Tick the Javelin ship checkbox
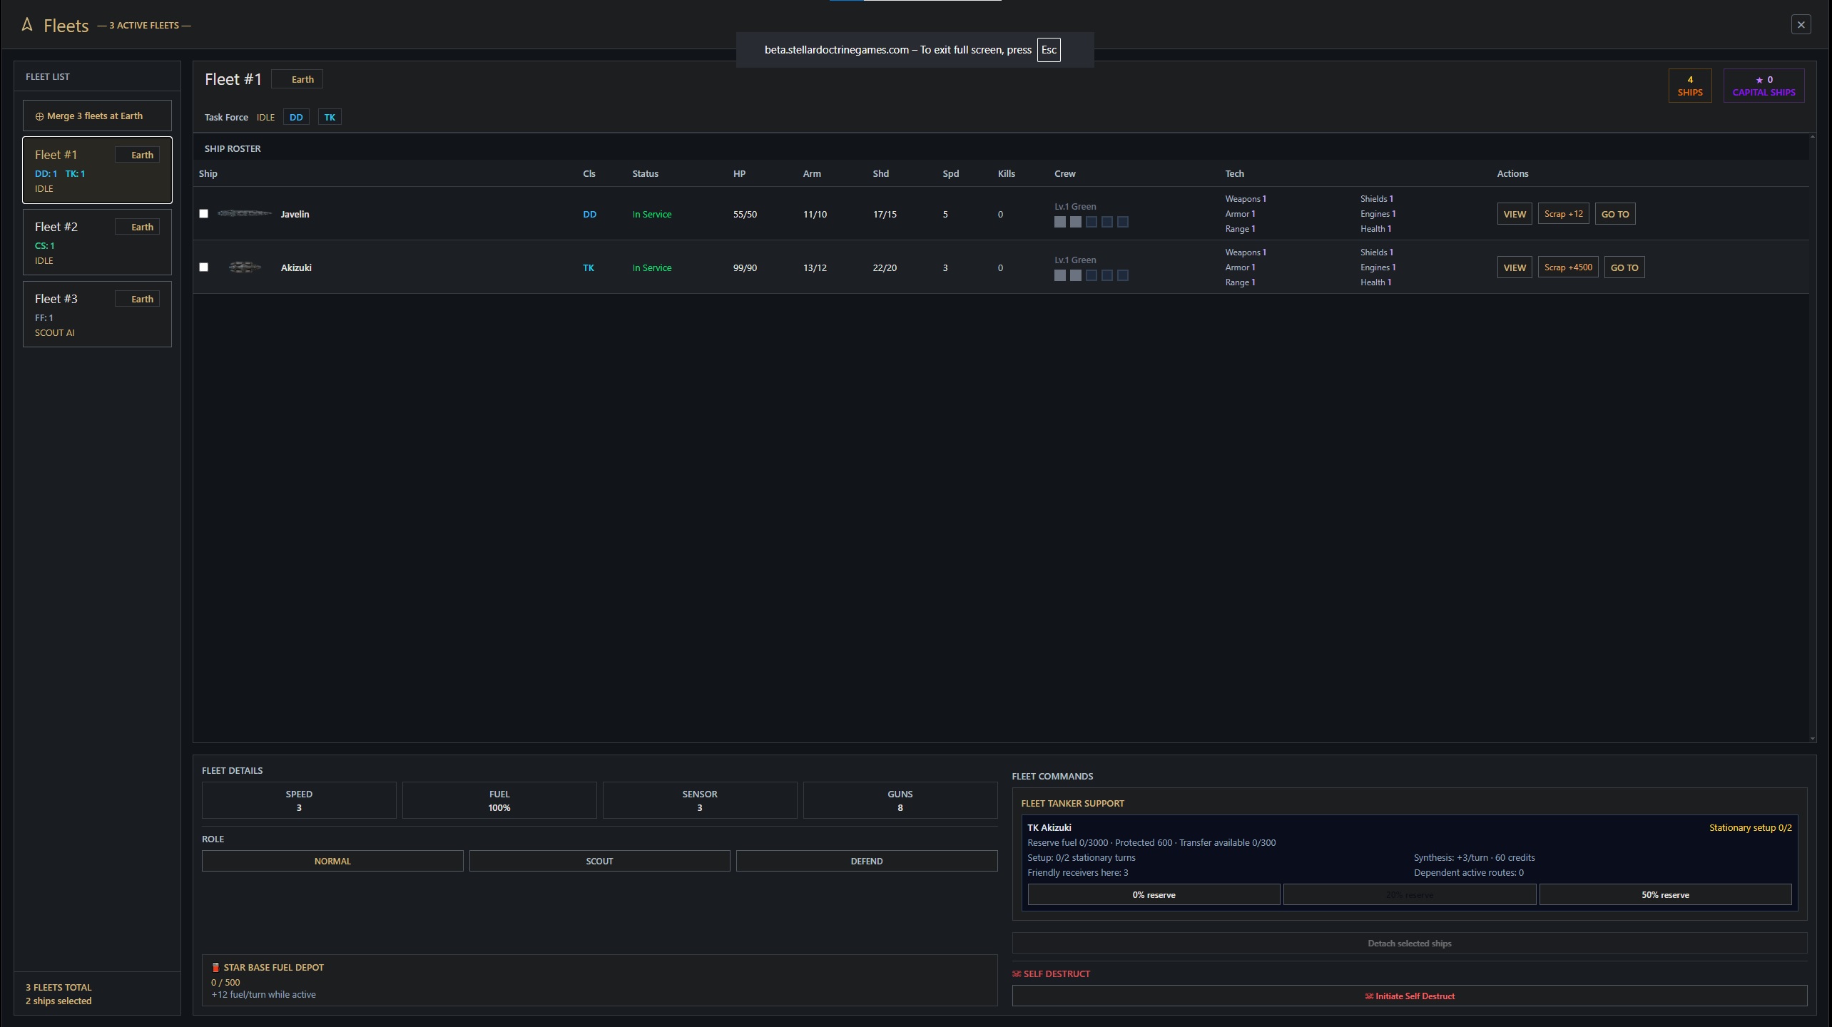Viewport: 1832px width, 1027px height. click(x=203, y=213)
